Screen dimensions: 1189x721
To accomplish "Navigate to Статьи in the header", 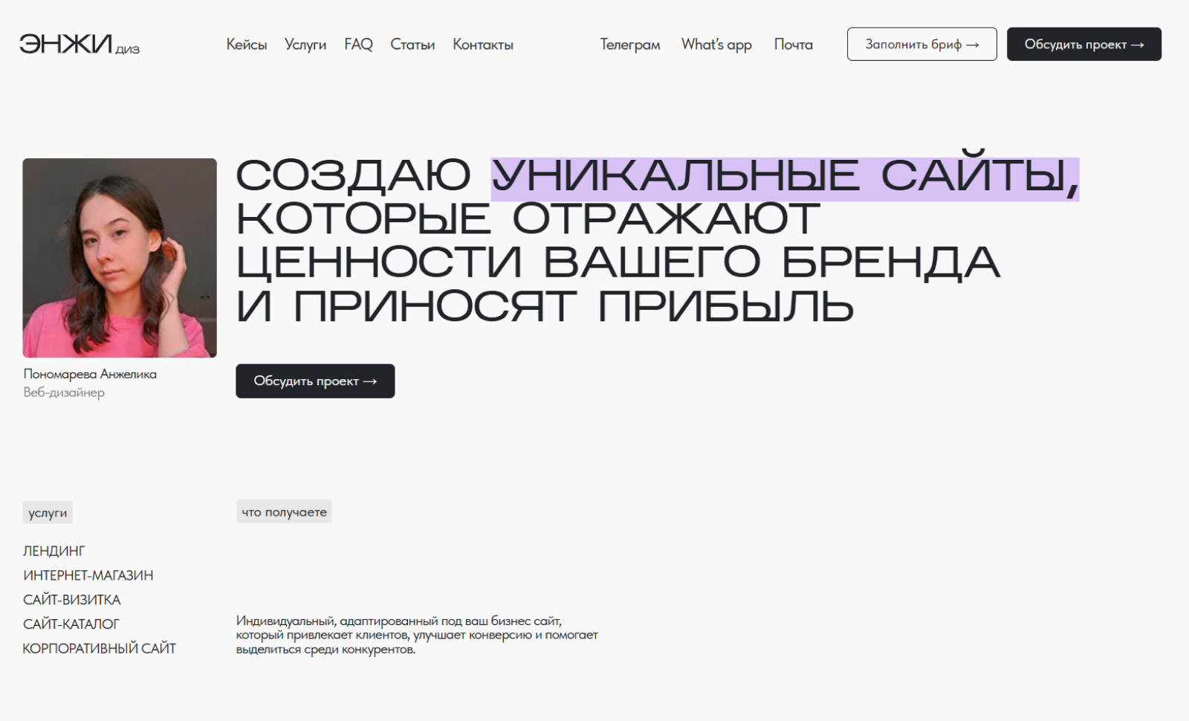I will click(412, 45).
